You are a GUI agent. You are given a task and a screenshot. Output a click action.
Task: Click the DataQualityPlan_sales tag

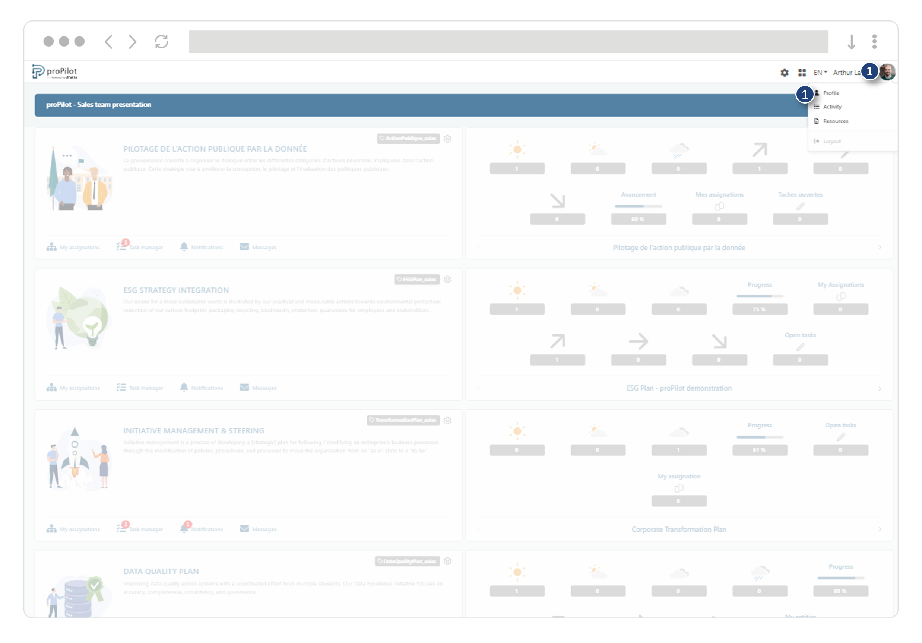407,561
